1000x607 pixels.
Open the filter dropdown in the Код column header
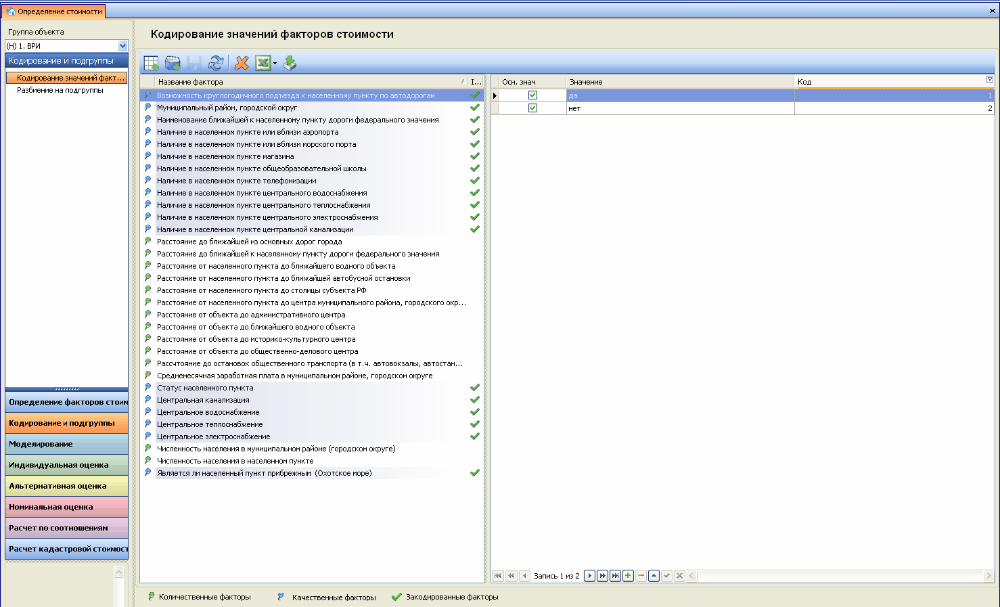tap(990, 80)
